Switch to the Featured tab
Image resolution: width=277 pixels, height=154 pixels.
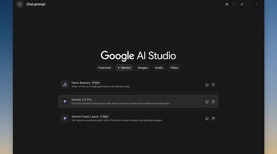click(105, 68)
